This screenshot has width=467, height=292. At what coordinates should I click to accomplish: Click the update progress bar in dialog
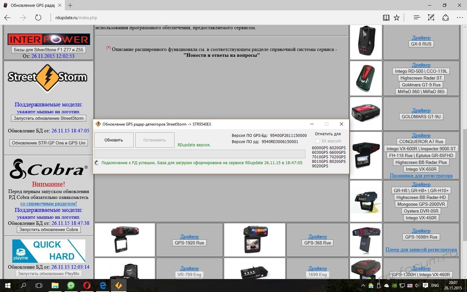pos(200,154)
